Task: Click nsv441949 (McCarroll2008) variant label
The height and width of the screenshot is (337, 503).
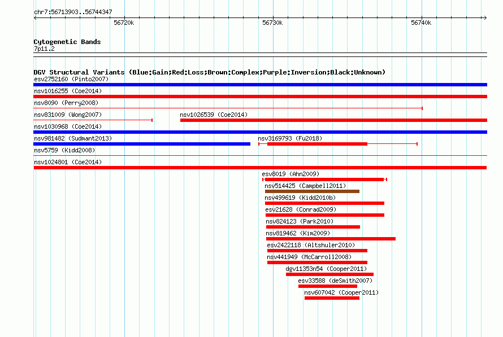Action: [x=309, y=257]
